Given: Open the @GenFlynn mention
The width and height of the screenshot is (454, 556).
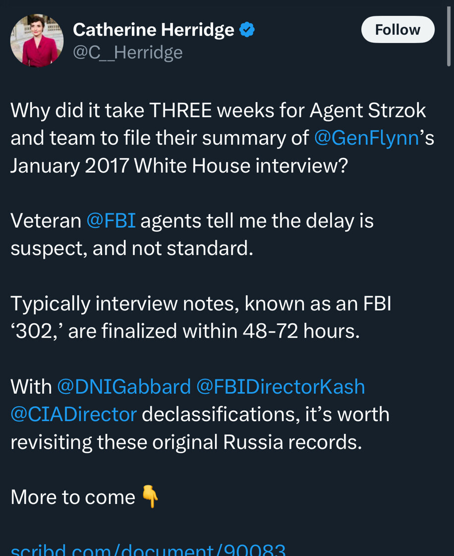Looking at the screenshot, I should 367,138.
